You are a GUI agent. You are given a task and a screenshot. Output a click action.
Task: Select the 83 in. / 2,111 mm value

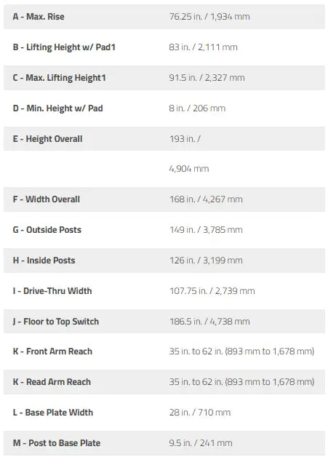click(203, 47)
